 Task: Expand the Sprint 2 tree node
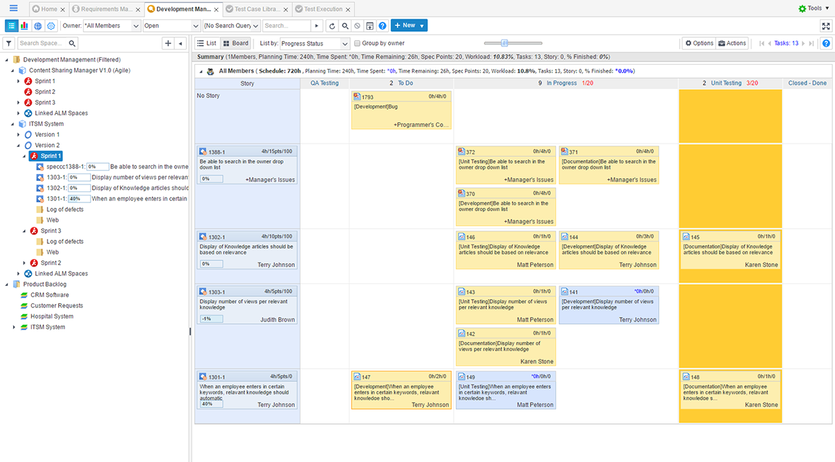[19, 92]
